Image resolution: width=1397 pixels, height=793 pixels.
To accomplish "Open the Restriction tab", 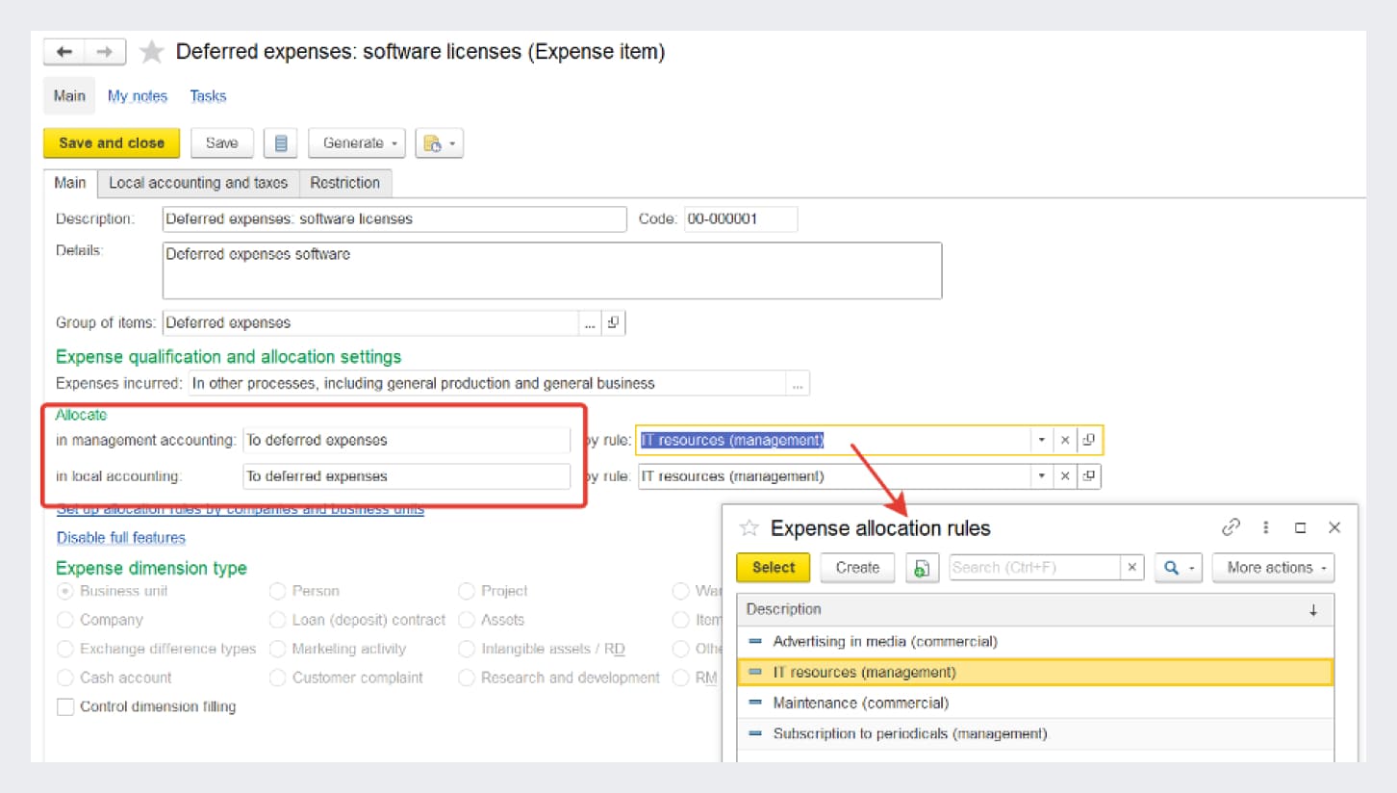I will click(x=344, y=183).
